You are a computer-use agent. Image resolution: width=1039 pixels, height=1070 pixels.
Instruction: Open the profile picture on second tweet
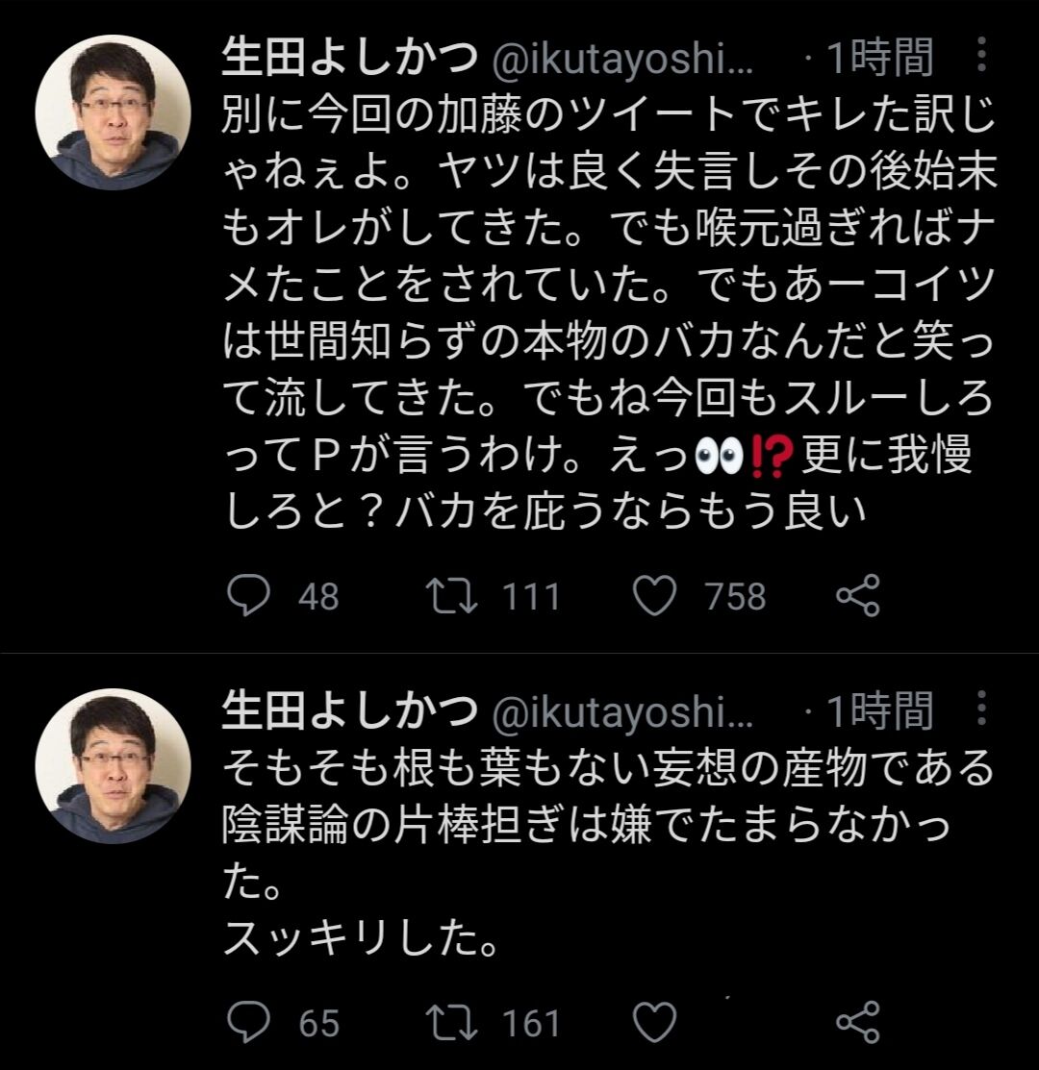pos(114,765)
